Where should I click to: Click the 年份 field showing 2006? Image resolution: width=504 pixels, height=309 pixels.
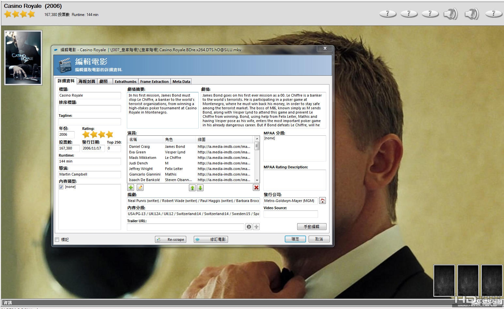67,134
